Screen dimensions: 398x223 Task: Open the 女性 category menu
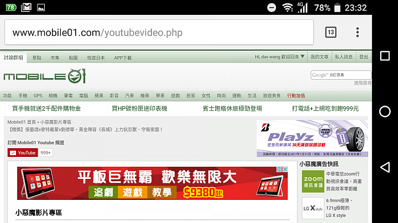point(206,96)
